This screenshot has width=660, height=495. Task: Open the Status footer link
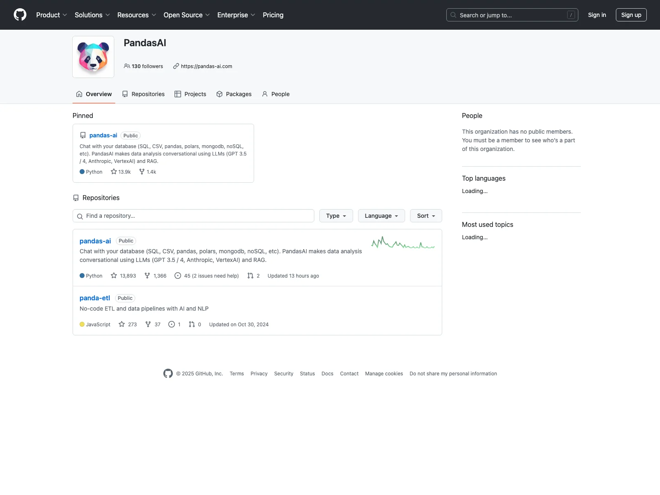[307, 374]
